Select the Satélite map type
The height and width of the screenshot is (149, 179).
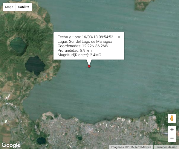(x=24, y=7)
